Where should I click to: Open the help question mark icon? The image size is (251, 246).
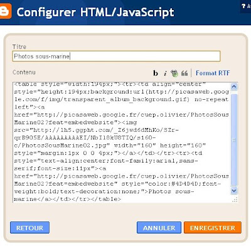[243, 6]
